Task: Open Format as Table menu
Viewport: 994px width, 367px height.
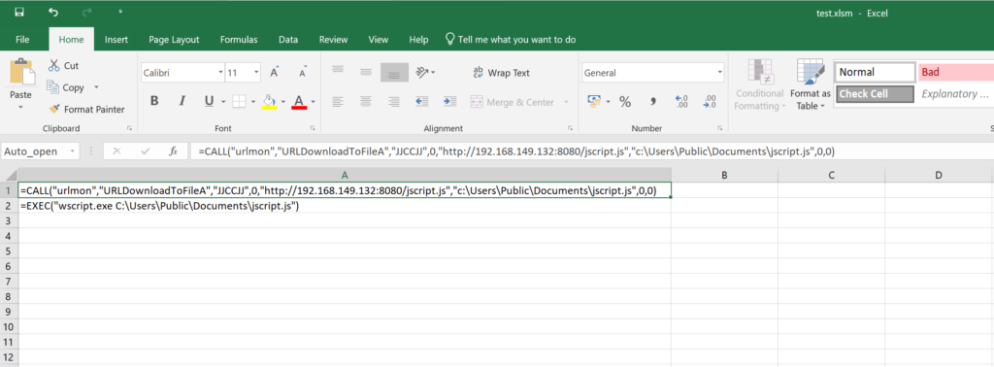Action: click(x=811, y=84)
